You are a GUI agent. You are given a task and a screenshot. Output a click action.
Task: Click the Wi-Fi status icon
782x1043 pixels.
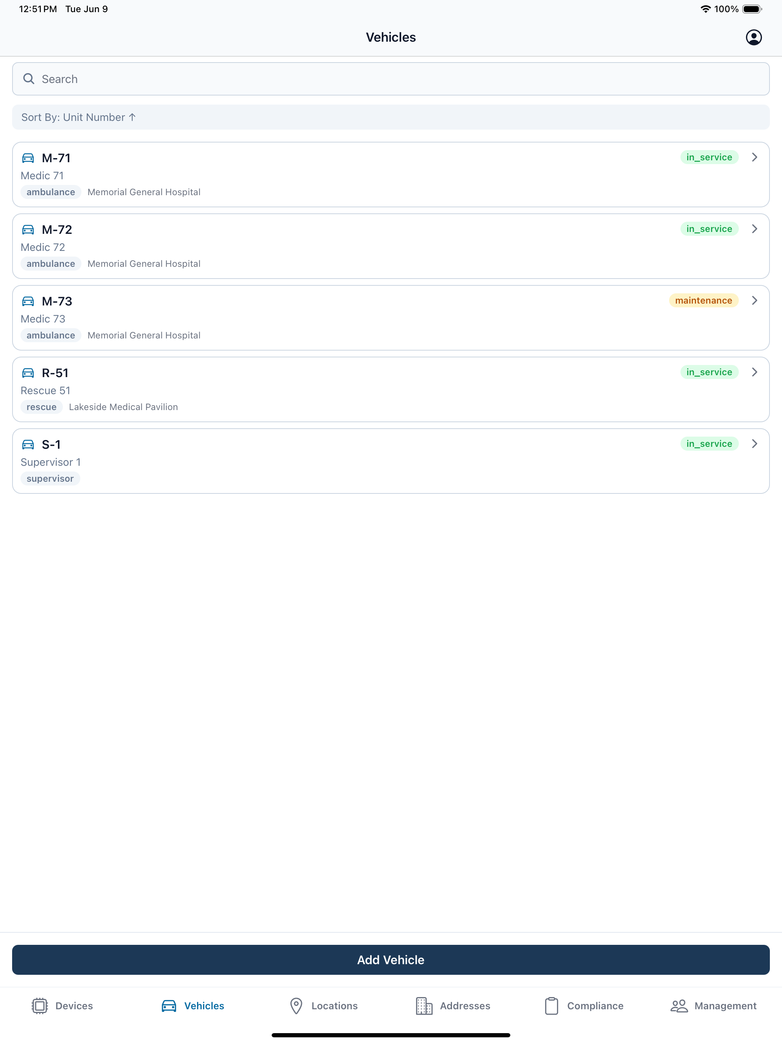(705, 9)
